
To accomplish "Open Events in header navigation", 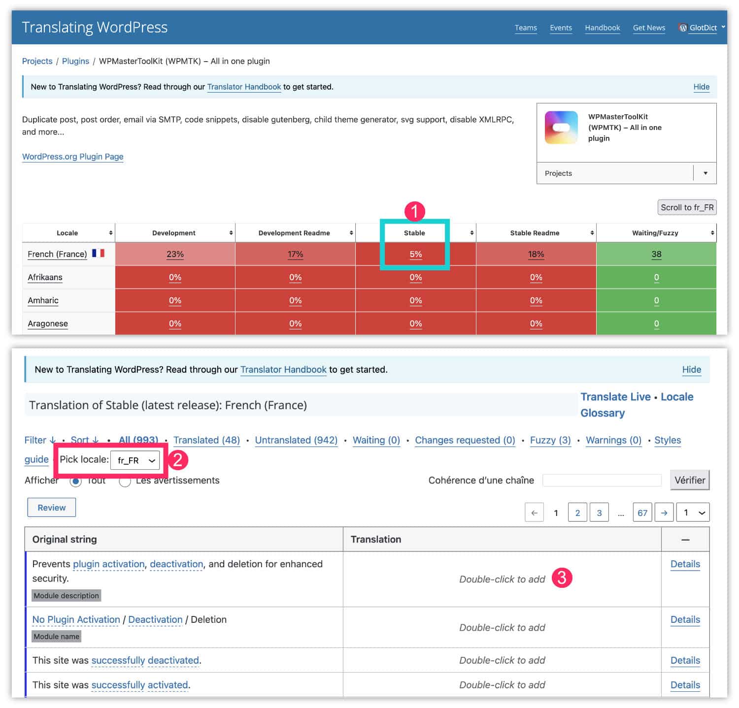I will 561,28.
